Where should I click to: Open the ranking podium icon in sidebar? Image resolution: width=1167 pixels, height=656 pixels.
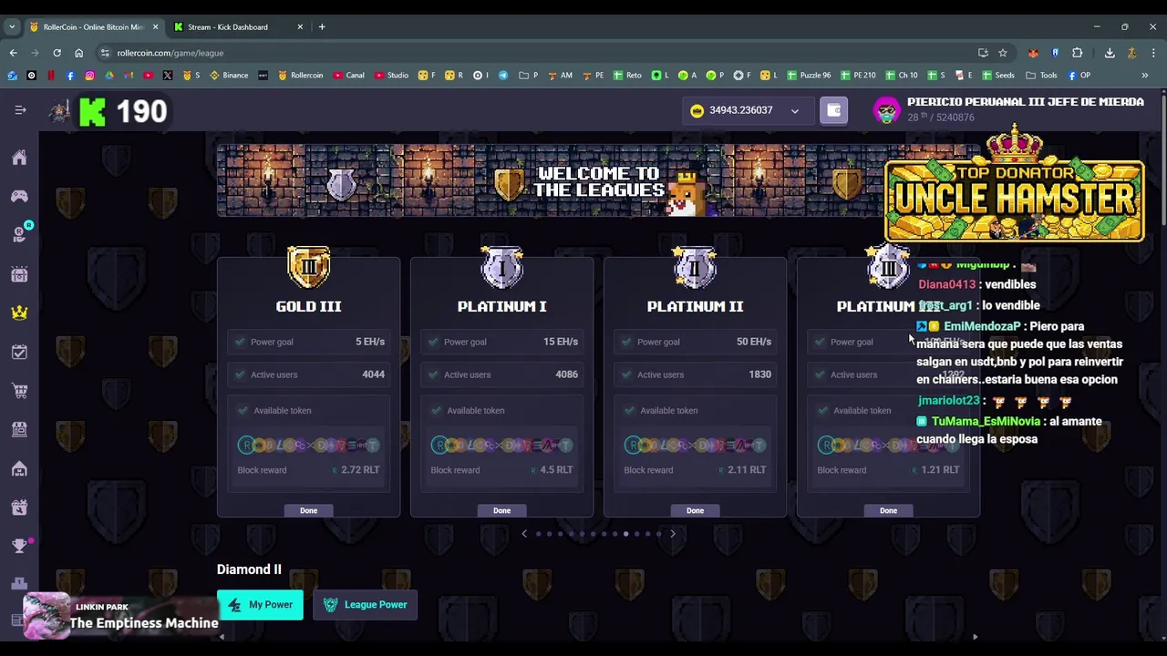pos(19,584)
